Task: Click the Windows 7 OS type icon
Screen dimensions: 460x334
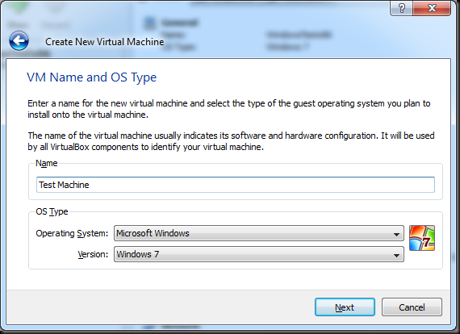Action: coord(422,238)
